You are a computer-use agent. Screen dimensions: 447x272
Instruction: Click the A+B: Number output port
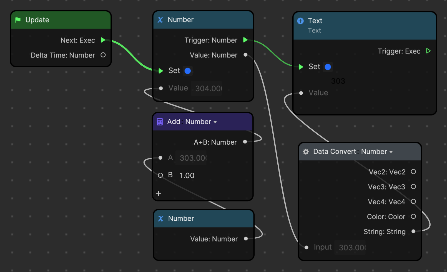click(x=245, y=142)
